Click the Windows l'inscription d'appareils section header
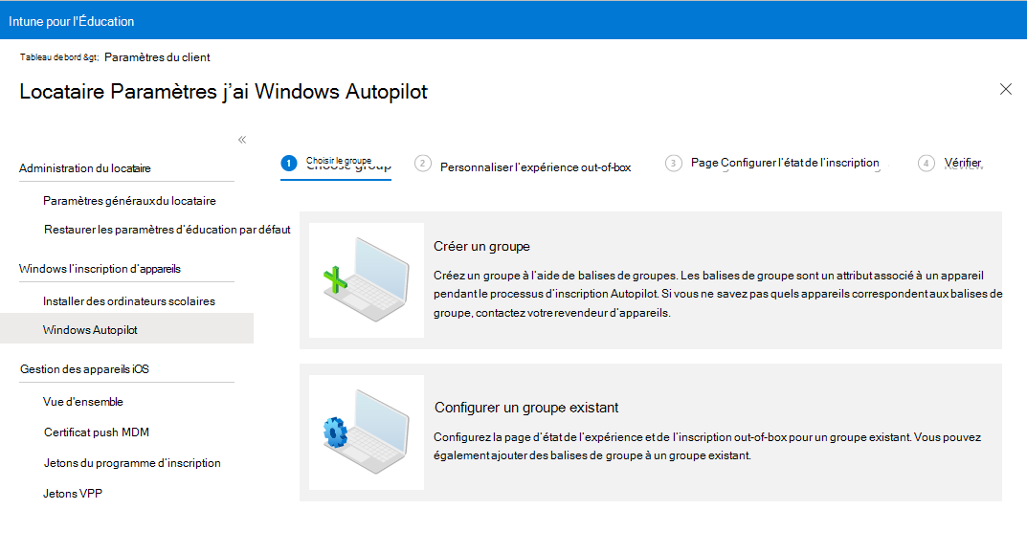This screenshot has height=554, width=1027. click(x=100, y=269)
